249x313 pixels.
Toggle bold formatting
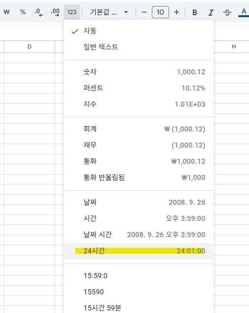[x=195, y=12]
